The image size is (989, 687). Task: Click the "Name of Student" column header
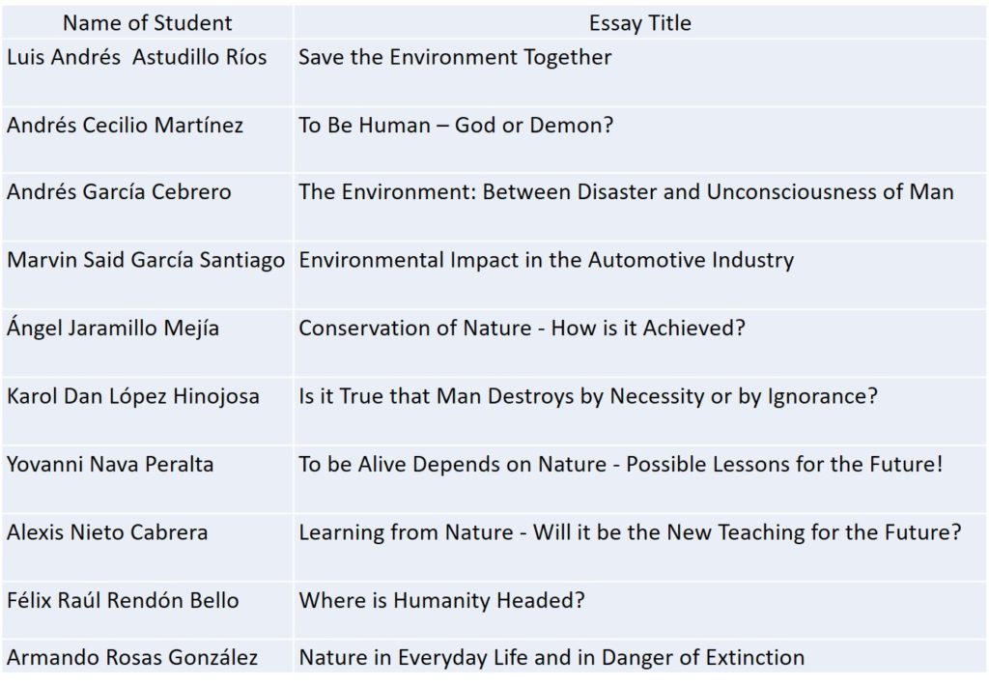(148, 22)
